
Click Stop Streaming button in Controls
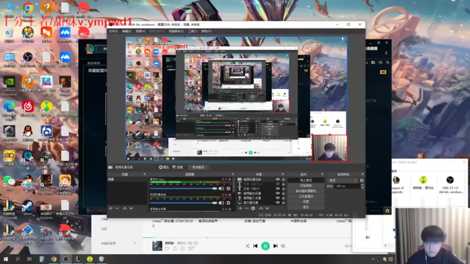point(305,180)
